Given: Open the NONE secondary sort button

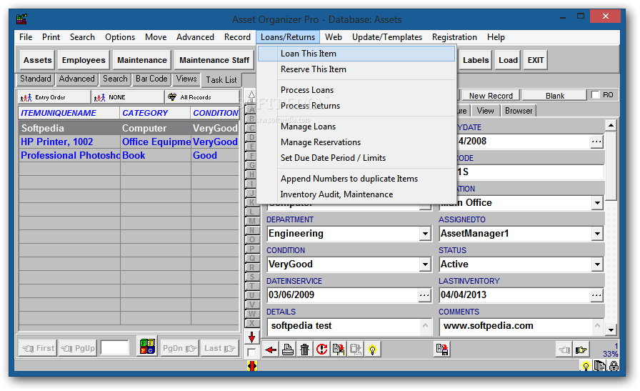Looking at the screenshot, I should click(128, 97).
